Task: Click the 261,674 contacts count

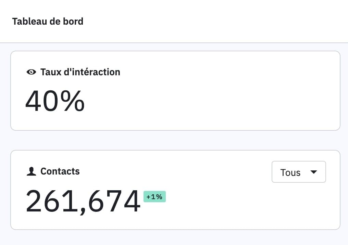Action: pyautogui.click(x=83, y=201)
